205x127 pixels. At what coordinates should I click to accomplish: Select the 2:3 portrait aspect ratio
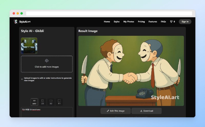coord(43,102)
